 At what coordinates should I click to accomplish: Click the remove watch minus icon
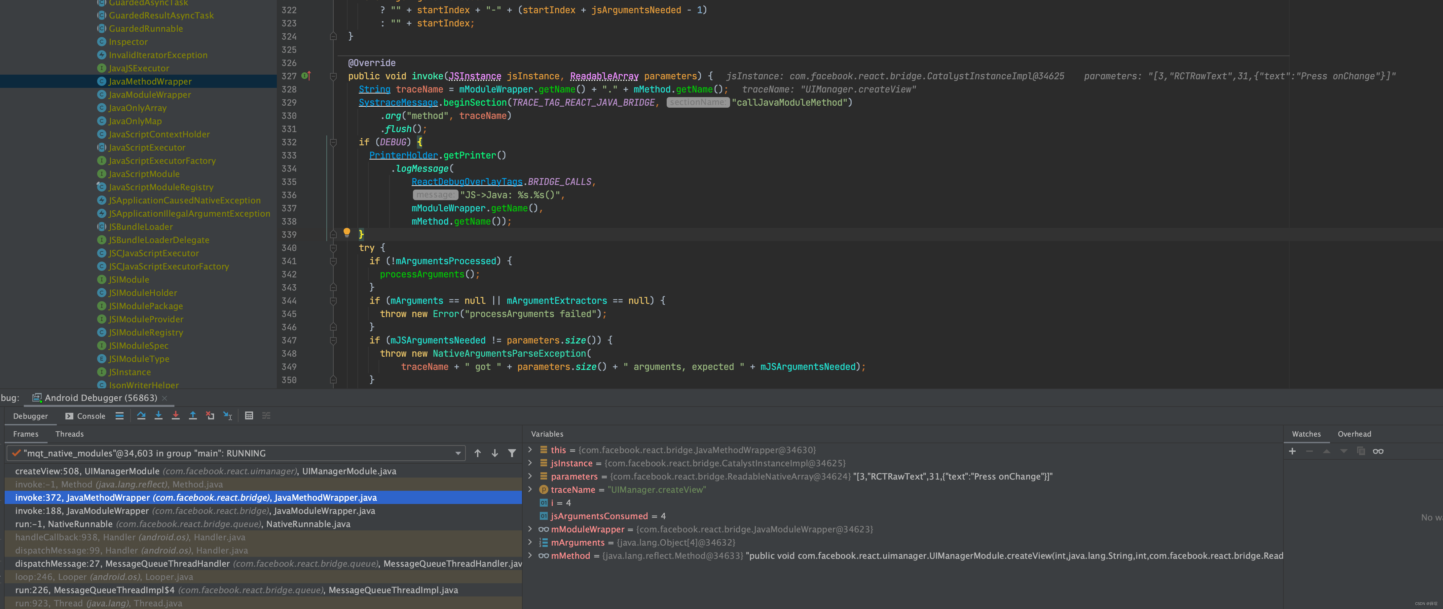(1310, 451)
